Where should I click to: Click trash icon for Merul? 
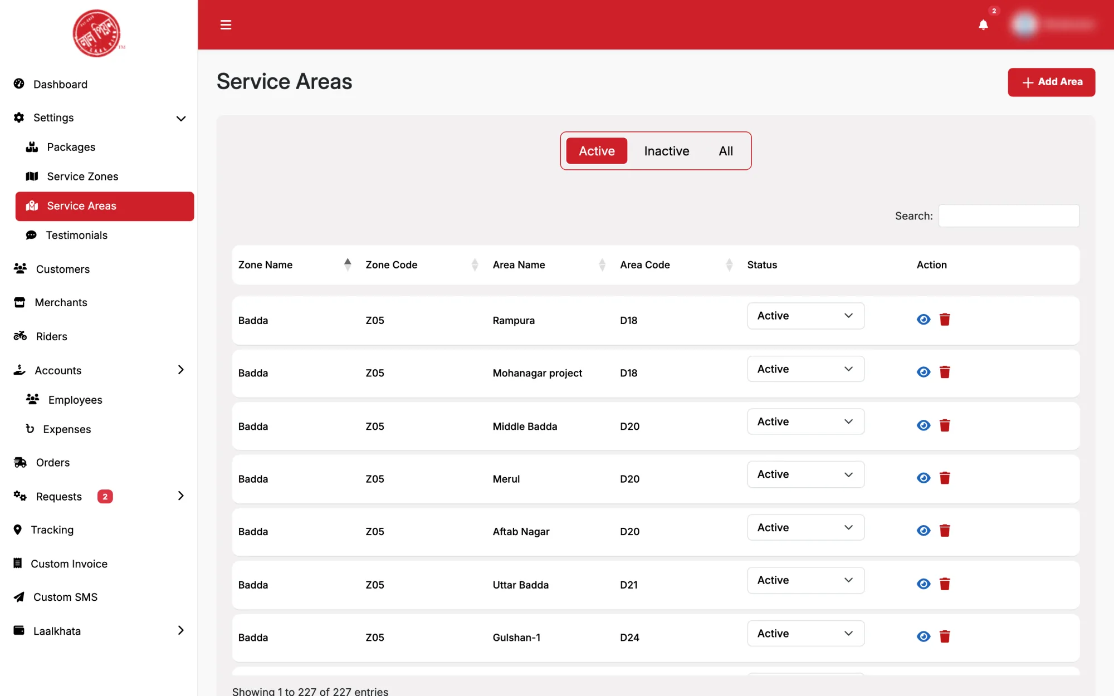click(x=945, y=478)
